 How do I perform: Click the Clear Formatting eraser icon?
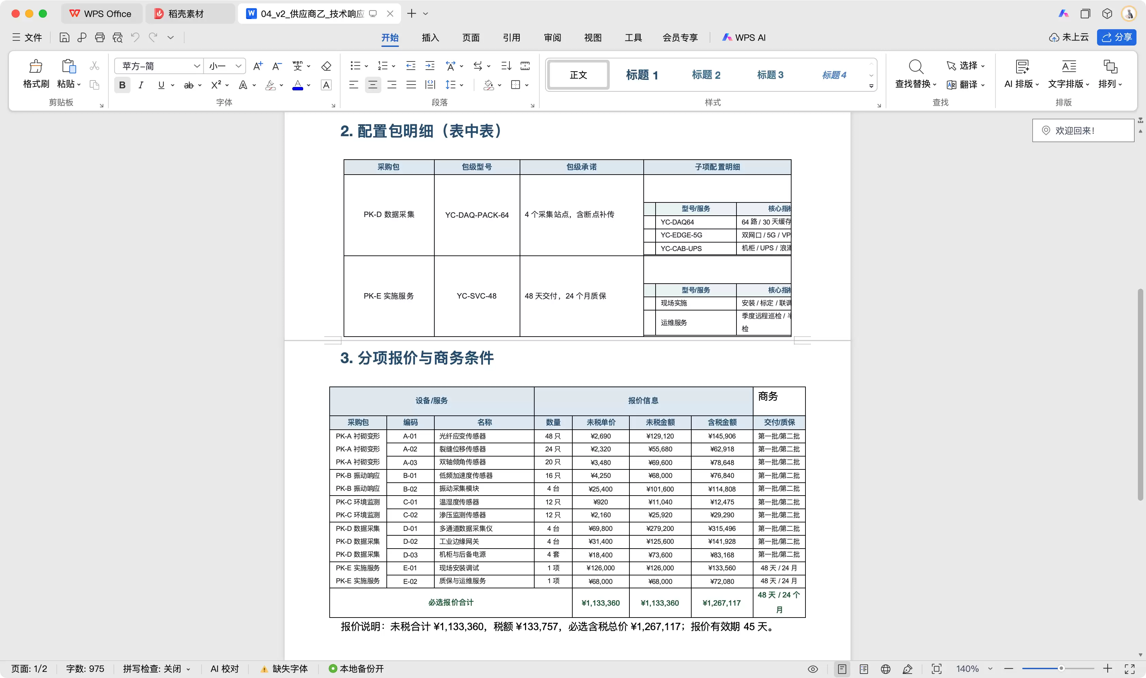326,66
